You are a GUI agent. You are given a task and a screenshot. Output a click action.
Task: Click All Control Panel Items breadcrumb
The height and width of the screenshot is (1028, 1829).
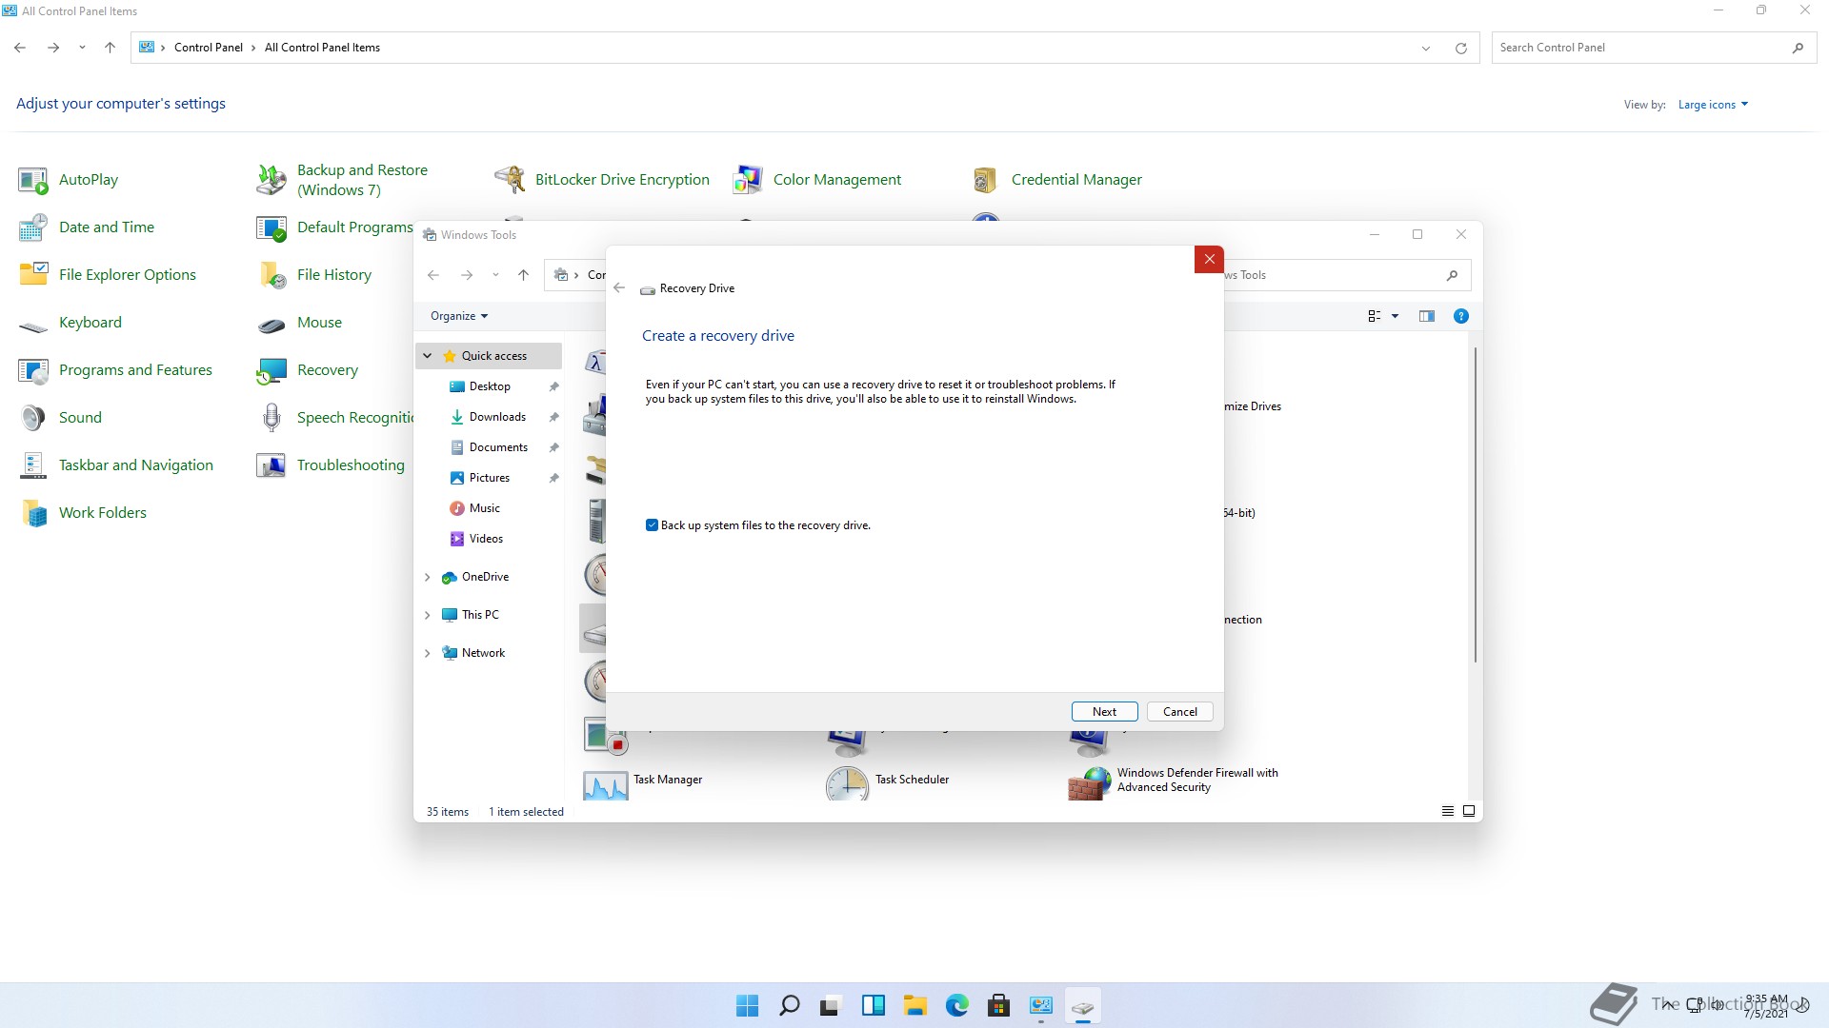click(322, 48)
